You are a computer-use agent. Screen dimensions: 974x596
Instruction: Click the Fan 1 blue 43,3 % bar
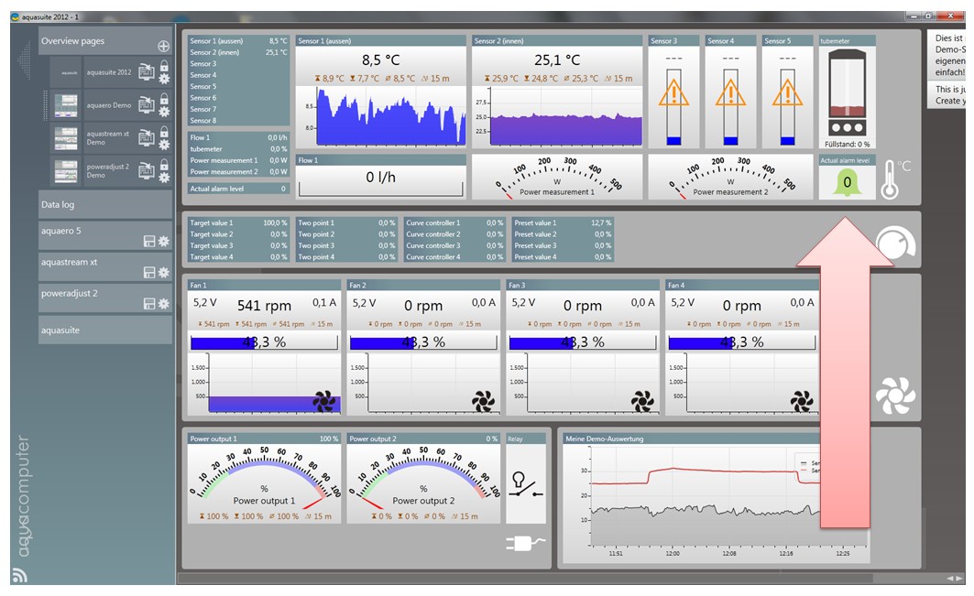coord(264,342)
